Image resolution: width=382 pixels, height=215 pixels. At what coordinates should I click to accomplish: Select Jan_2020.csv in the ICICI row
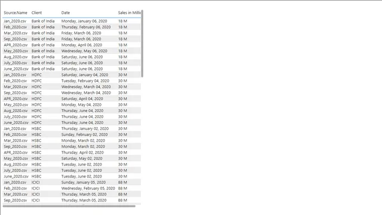15,182
